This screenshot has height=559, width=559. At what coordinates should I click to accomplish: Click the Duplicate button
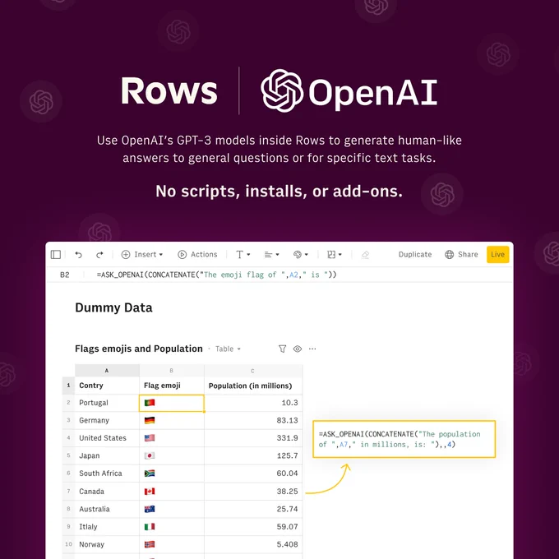click(415, 255)
